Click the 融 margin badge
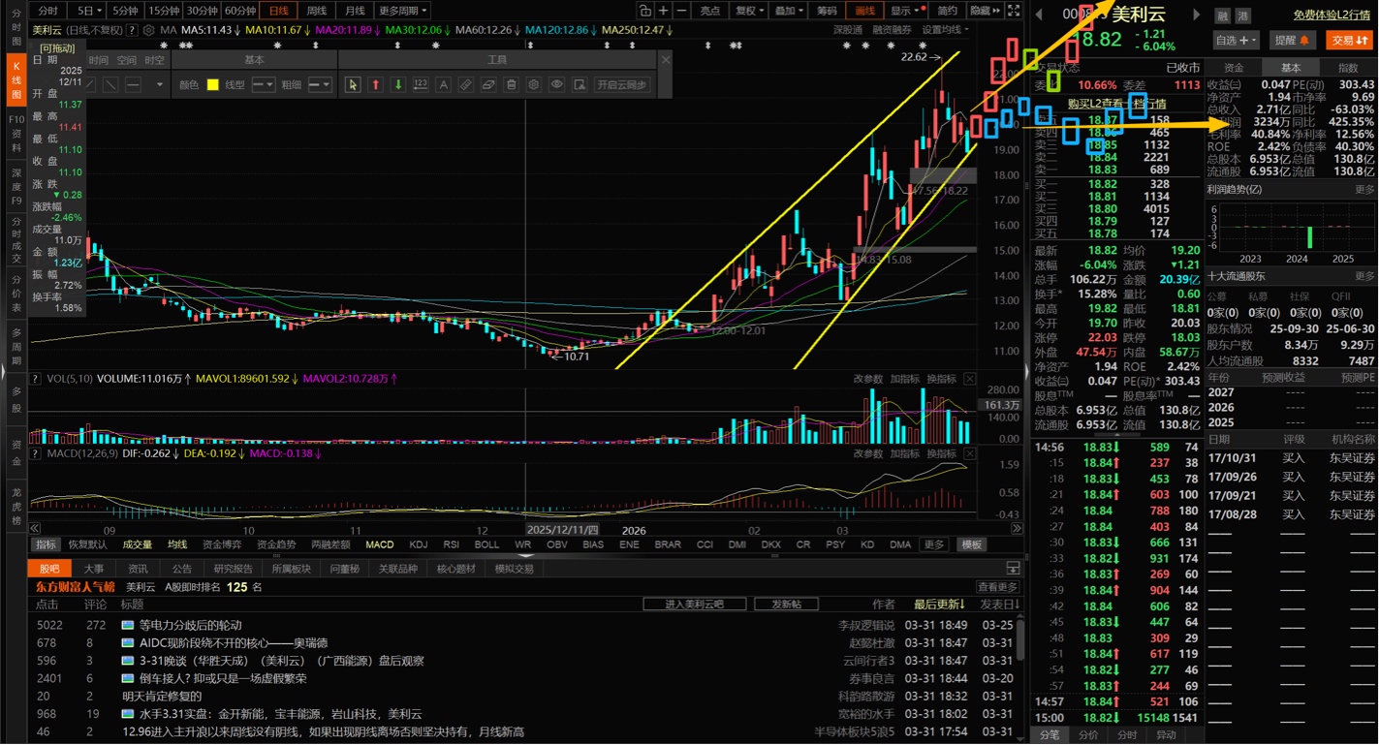The width and height of the screenshot is (1379, 745). click(x=1222, y=16)
